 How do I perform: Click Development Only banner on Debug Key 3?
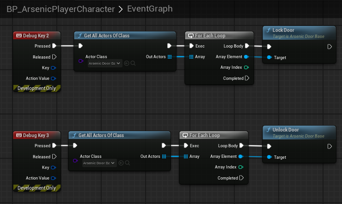pyautogui.click(x=37, y=188)
